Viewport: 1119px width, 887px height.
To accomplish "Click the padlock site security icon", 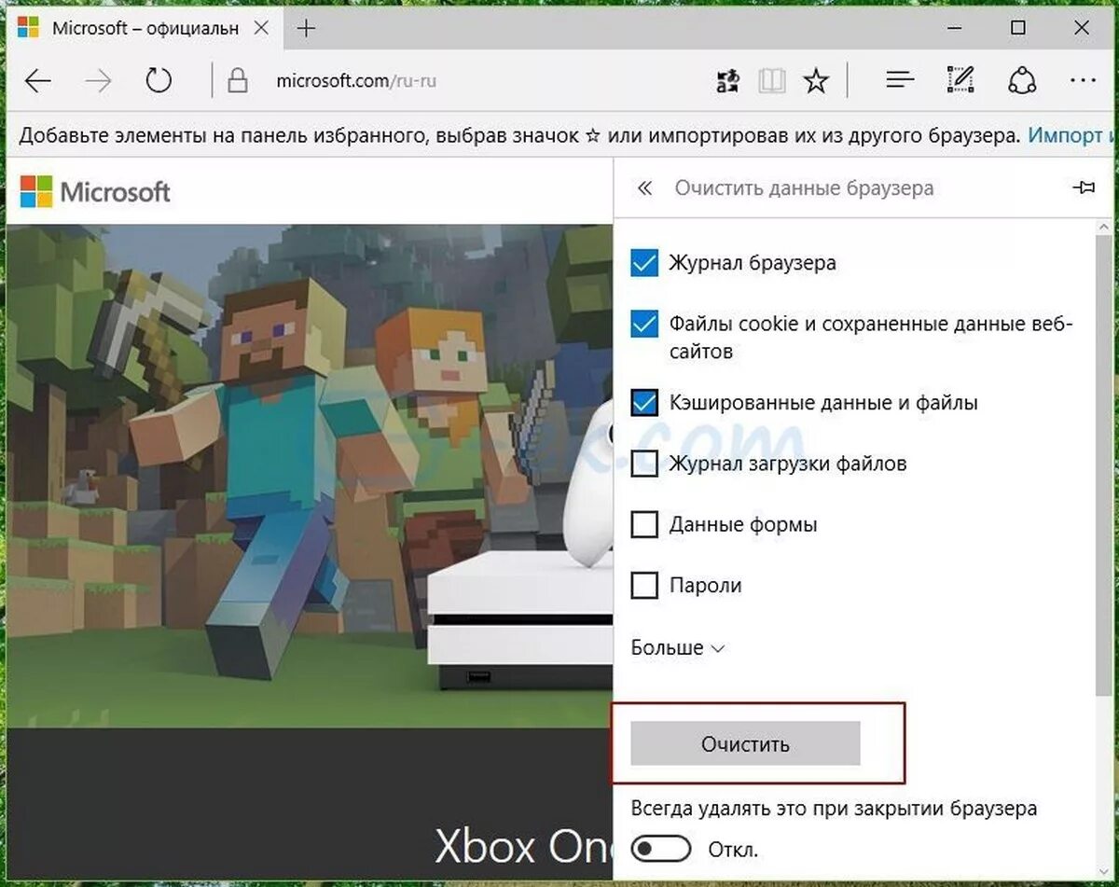I will click(x=238, y=81).
